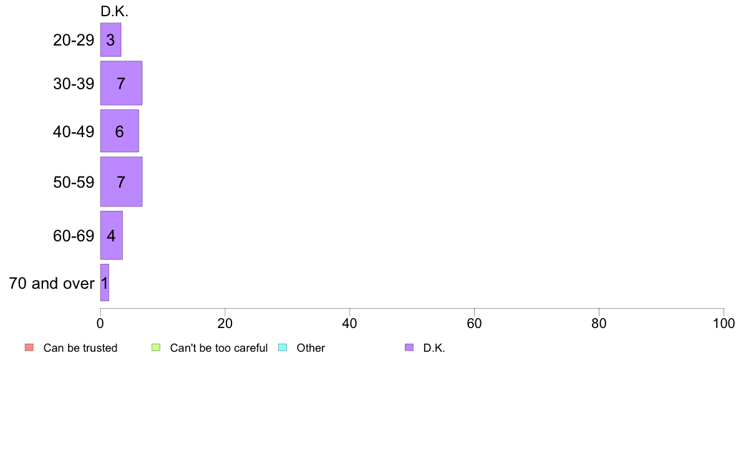This screenshot has height=459, width=741.
Task: Click the 60-69 bar showing 4
Action: [112, 235]
